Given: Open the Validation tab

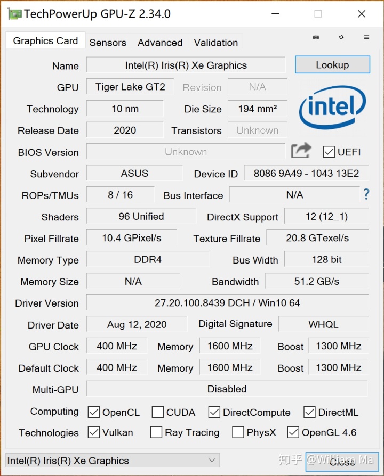Looking at the screenshot, I should click(x=215, y=43).
